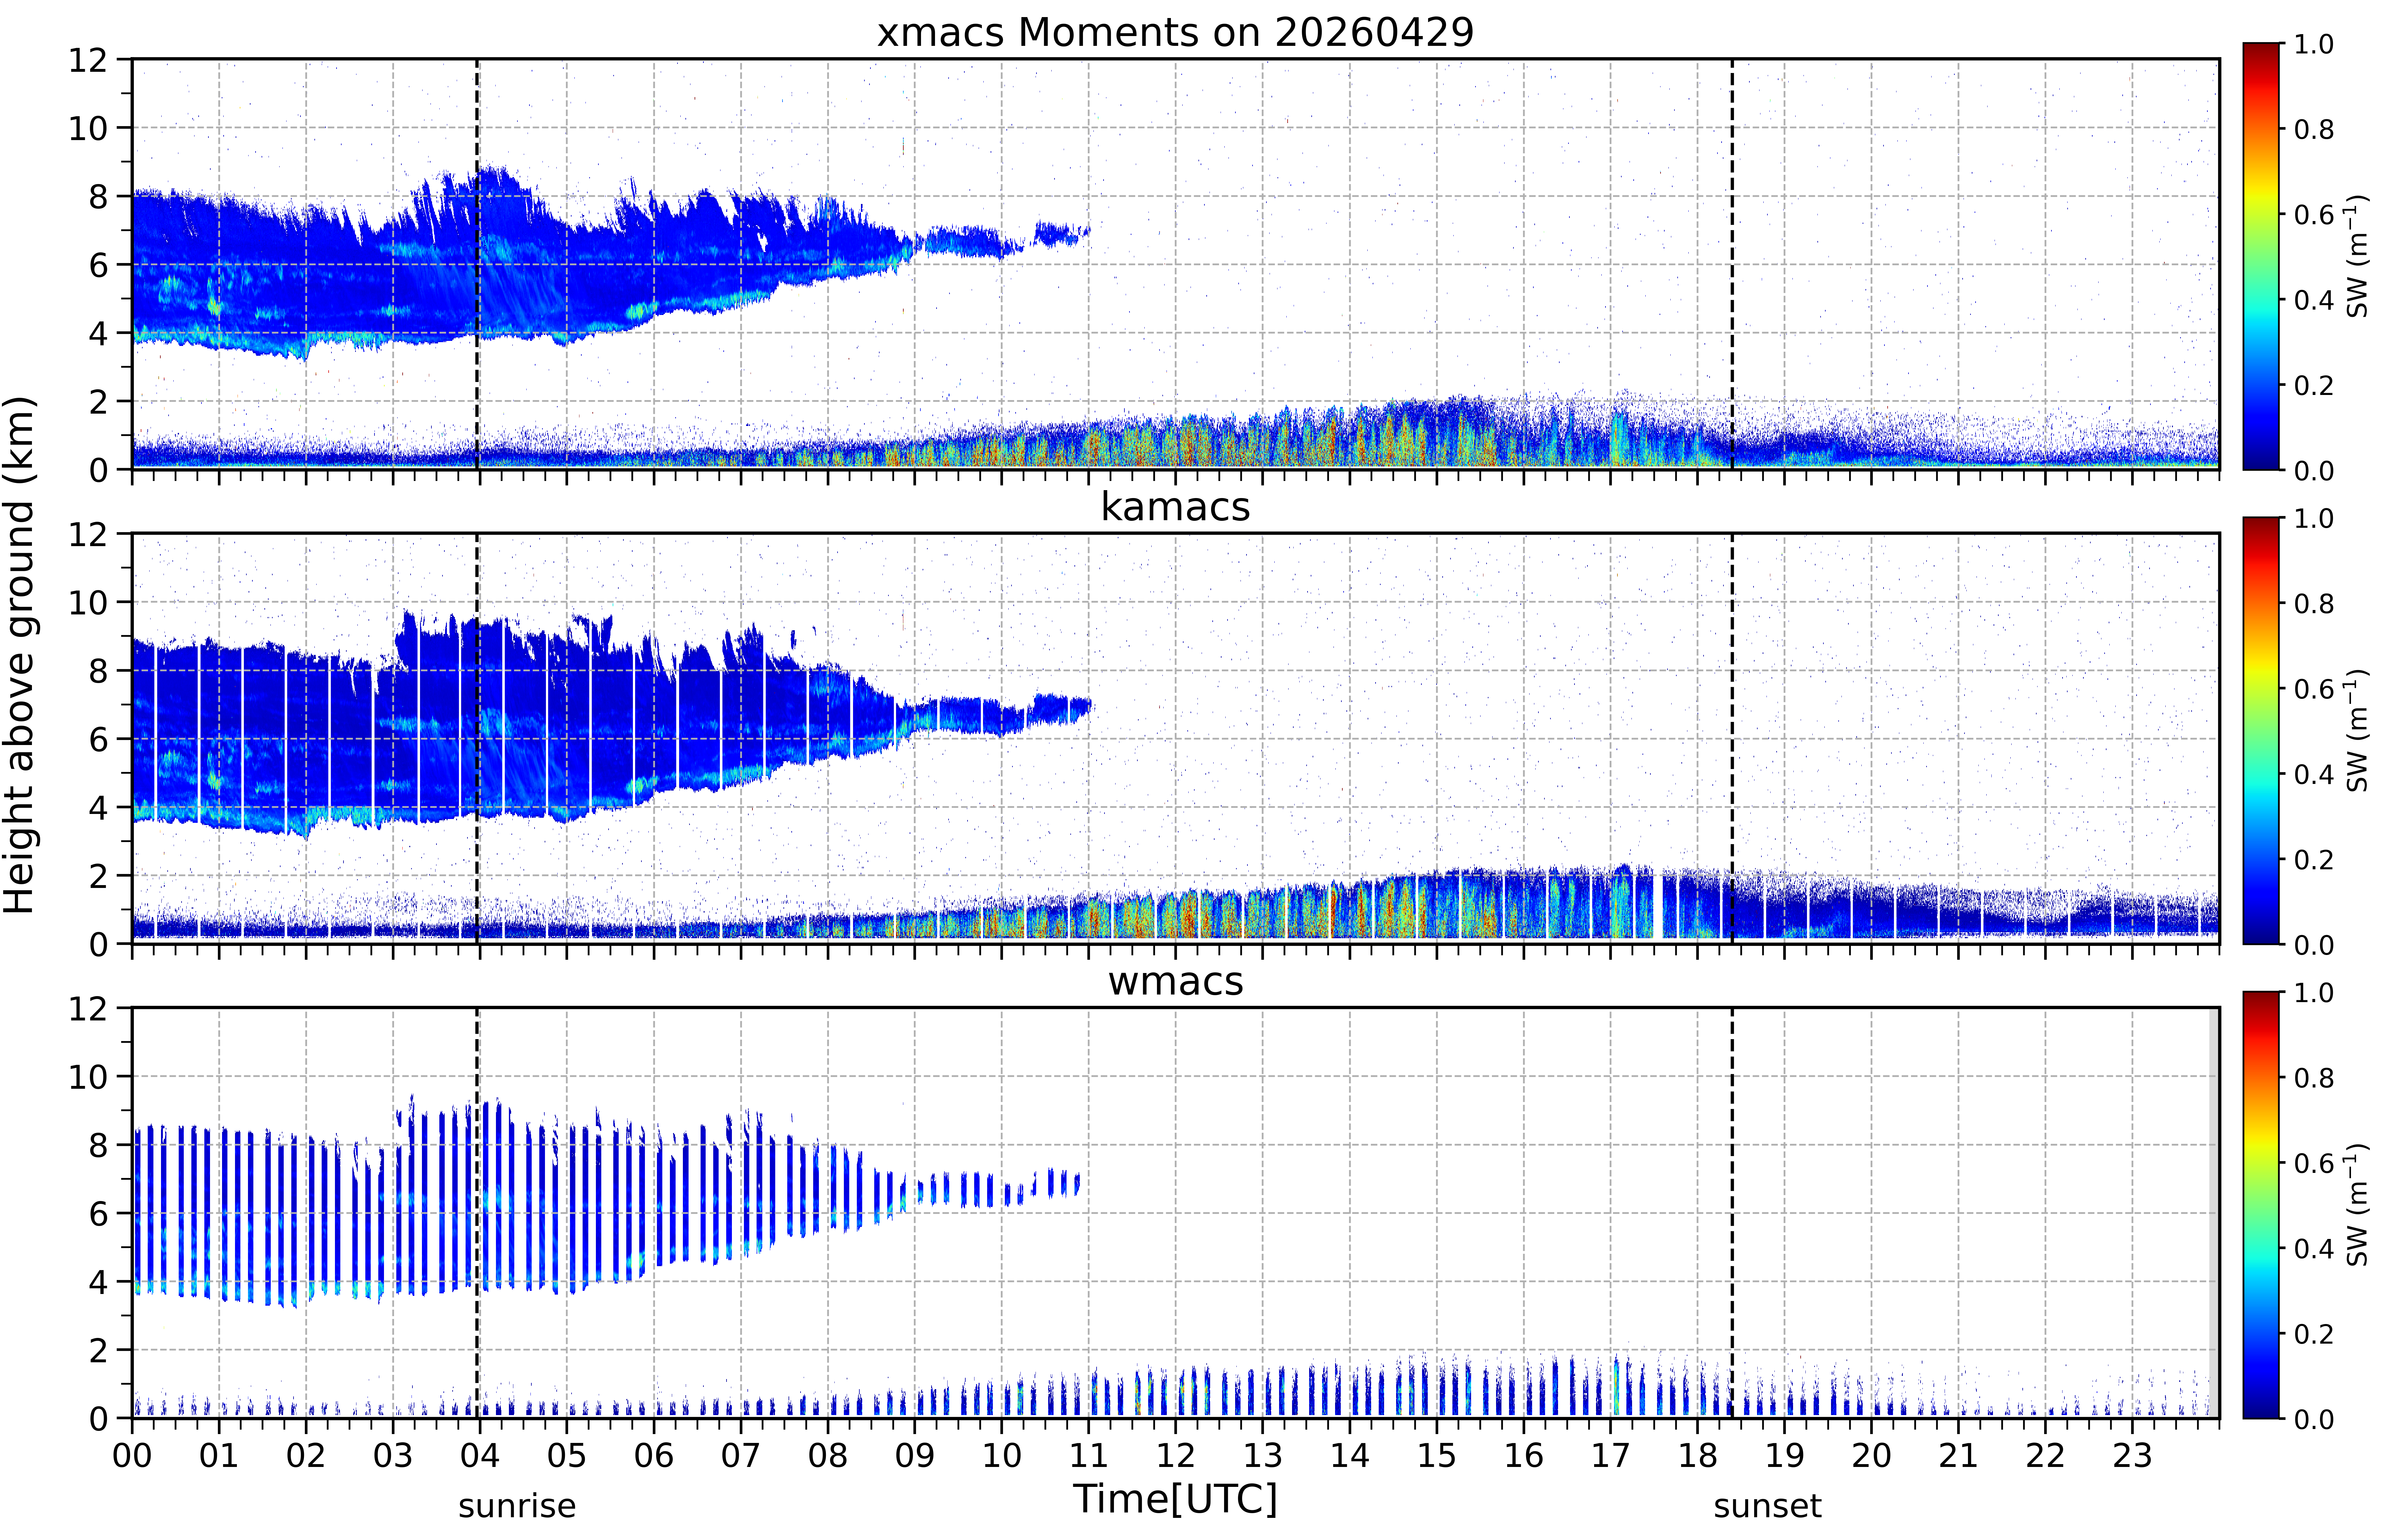Viewport: 2388px width, 1540px height.
Task: Click the xmacs panel SW colorbar
Action: pyautogui.click(x=2261, y=256)
